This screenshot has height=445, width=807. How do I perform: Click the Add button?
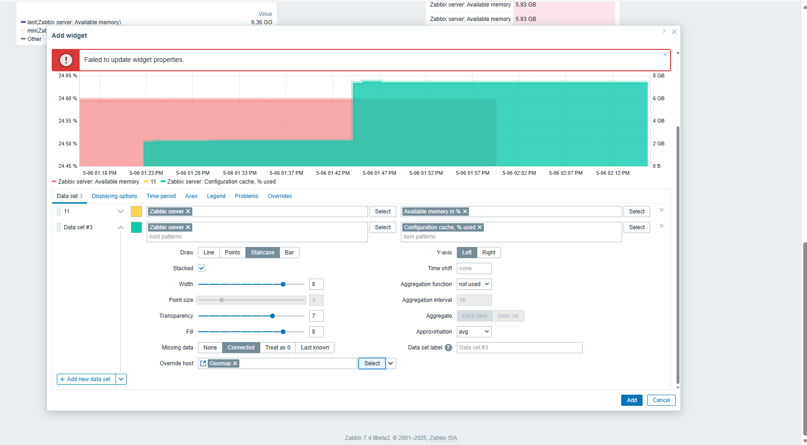[x=632, y=400]
